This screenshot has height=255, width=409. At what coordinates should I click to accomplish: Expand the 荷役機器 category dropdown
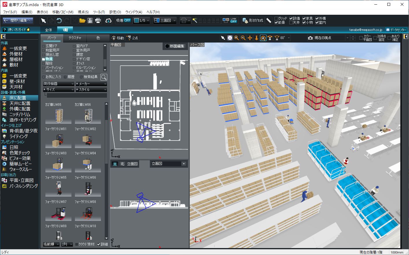(x=59, y=84)
